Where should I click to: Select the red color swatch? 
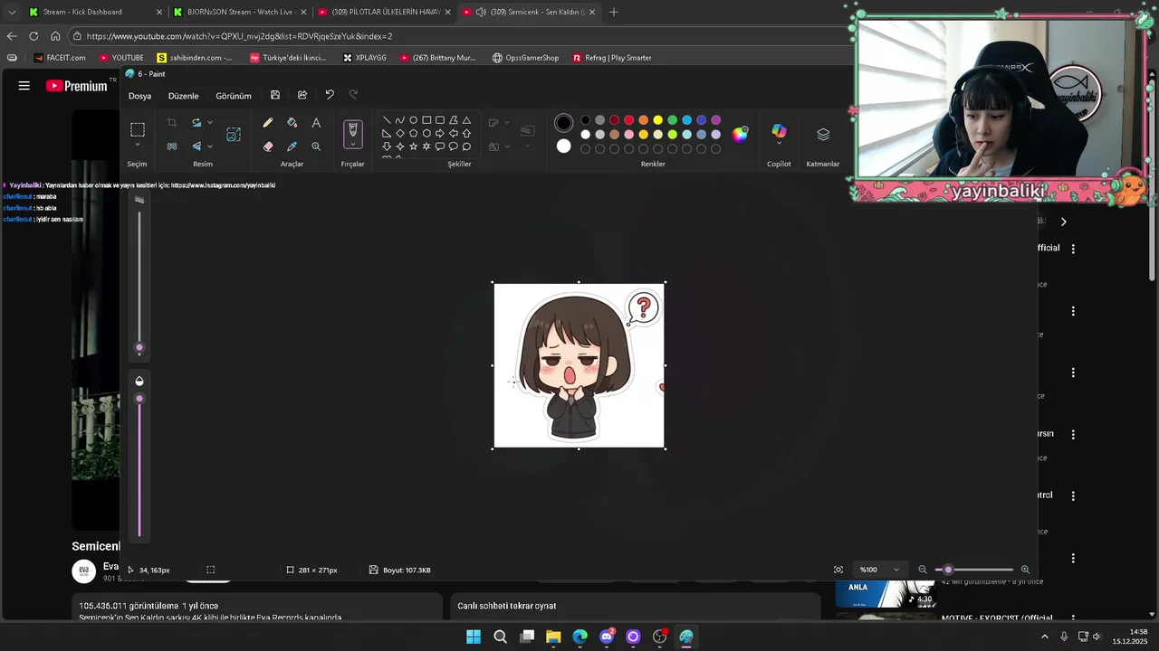pyautogui.click(x=628, y=120)
